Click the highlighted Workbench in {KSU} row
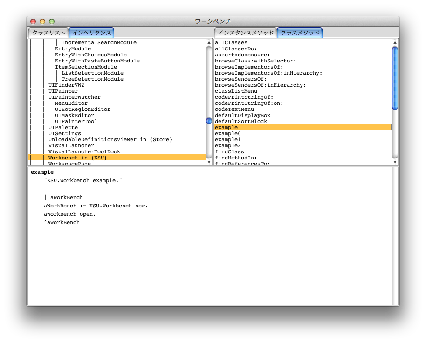The image size is (426, 343). click(117, 158)
